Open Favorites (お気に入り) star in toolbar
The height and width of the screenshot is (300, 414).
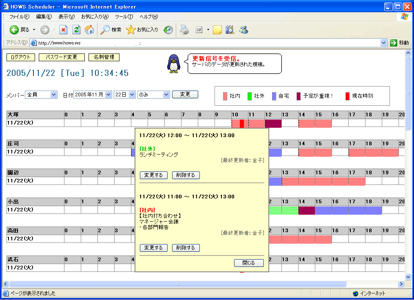tap(142, 30)
